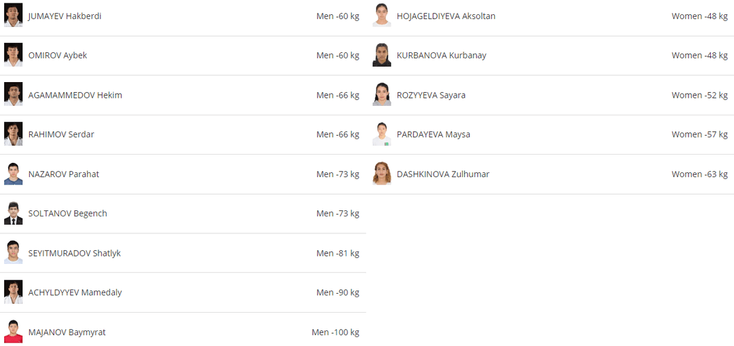This screenshot has height=346, width=734.
Task: Click MAJANOV Baymyrat's red-shirt photo
Action: [14, 332]
